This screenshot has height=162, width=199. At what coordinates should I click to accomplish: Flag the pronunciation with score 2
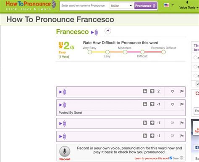(x=182, y=91)
